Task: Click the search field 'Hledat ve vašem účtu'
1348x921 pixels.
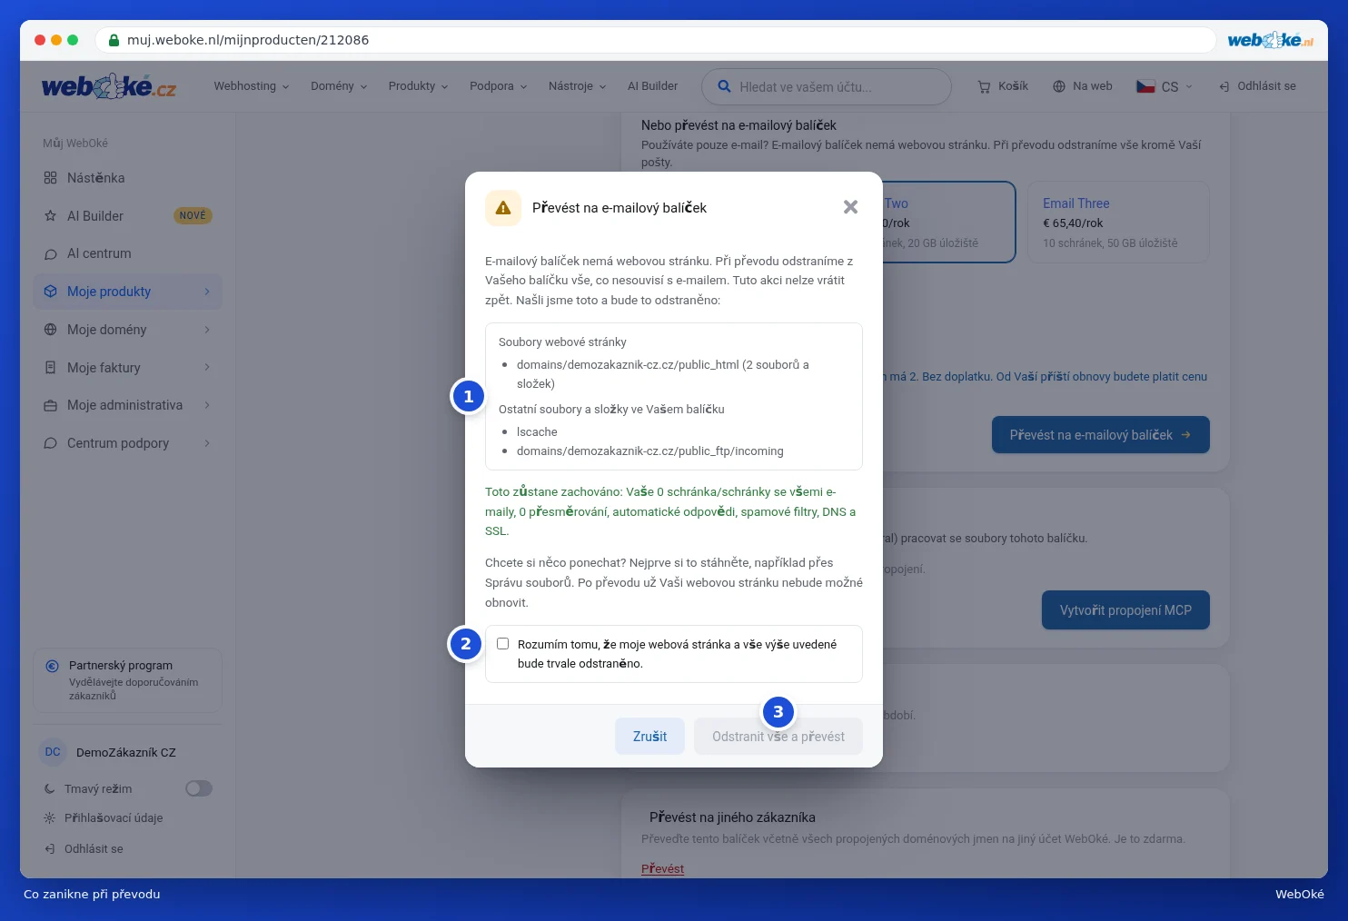Action: 827,87
